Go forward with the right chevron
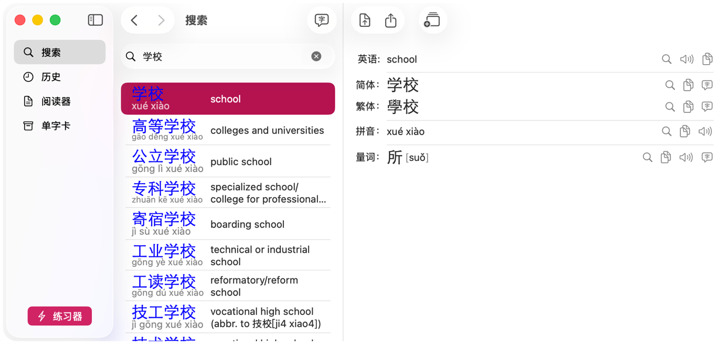This screenshot has width=726, height=344. click(x=162, y=20)
